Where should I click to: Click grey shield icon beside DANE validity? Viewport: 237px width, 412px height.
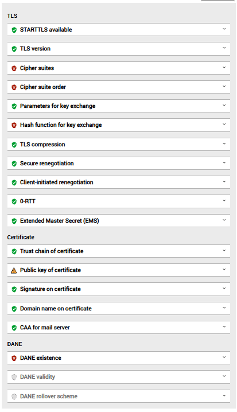coord(14,377)
